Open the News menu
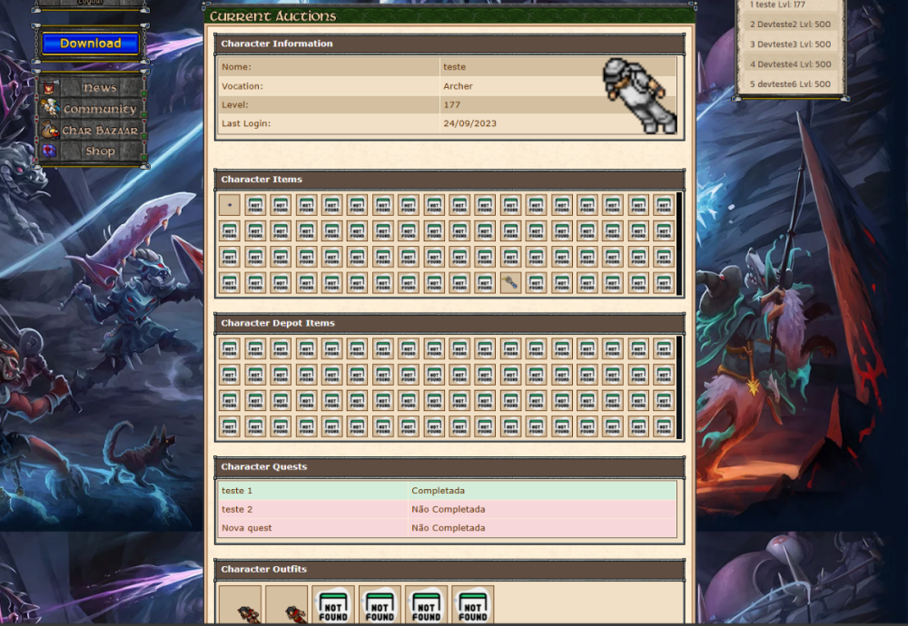Screen dimensions: 908x626 [x=100, y=88]
